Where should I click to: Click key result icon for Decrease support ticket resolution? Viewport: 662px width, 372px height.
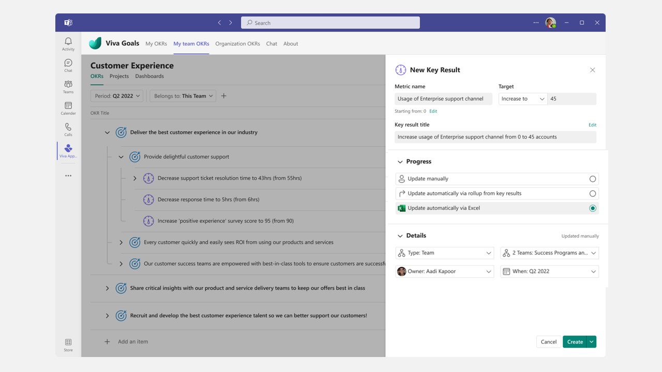148,178
